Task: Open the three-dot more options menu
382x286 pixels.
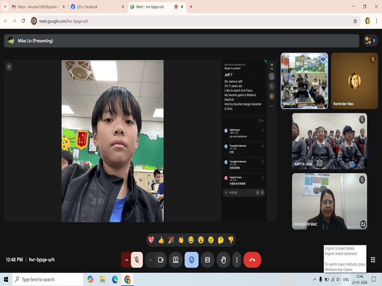Action: point(237,260)
